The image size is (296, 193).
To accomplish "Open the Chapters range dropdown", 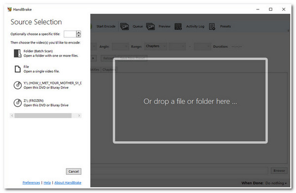I will [156, 46].
